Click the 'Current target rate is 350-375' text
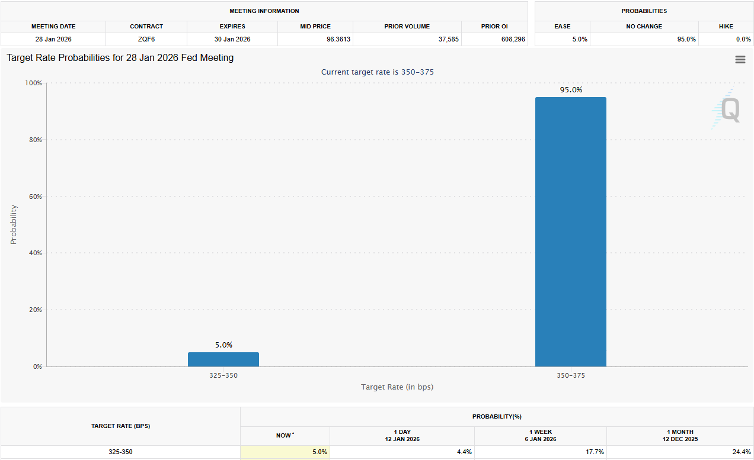The height and width of the screenshot is (460, 754). tap(378, 72)
